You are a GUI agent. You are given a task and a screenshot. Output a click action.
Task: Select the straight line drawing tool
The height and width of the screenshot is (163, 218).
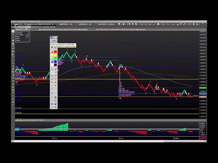tap(52, 72)
